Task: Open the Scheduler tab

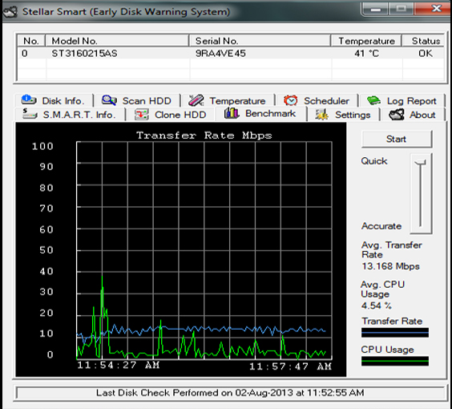Action: coord(317,101)
